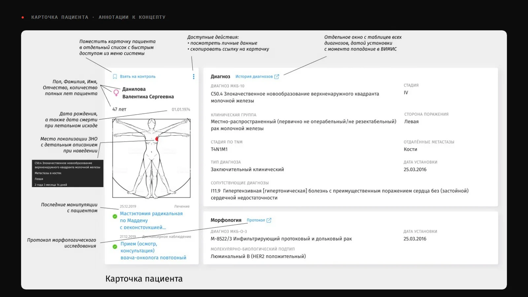Select the Местно-распространенный clinical group text
The width and height of the screenshot is (528, 297).
point(304,125)
